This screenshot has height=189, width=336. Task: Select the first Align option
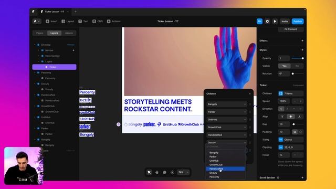pyautogui.click(x=282, y=117)
